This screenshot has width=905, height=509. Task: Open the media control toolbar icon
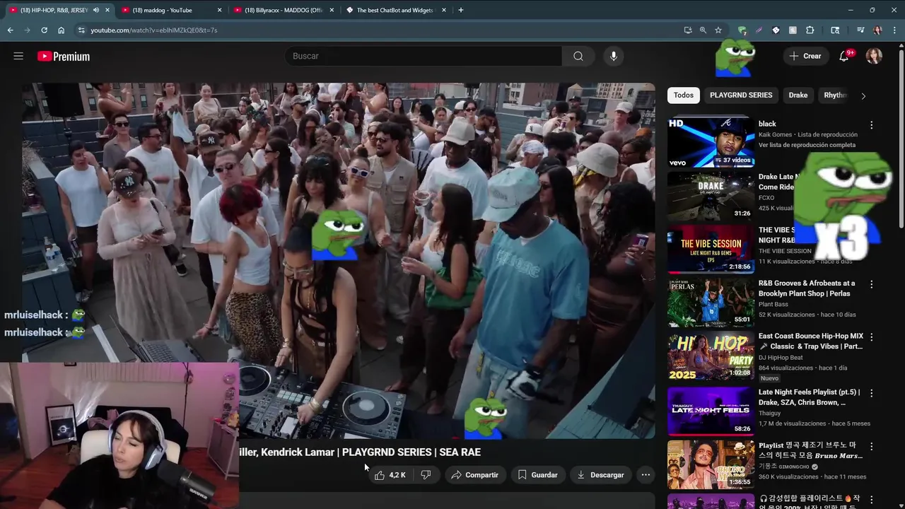point(860,30)
